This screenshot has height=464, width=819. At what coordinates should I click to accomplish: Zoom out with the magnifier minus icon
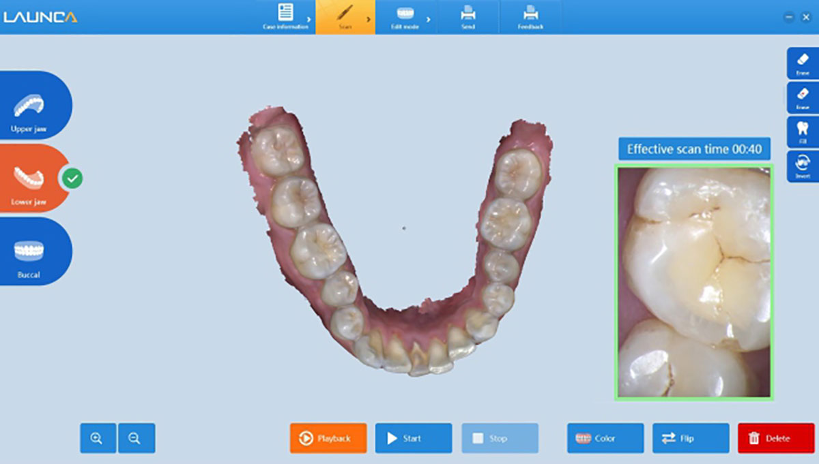[x=136, y=438]
